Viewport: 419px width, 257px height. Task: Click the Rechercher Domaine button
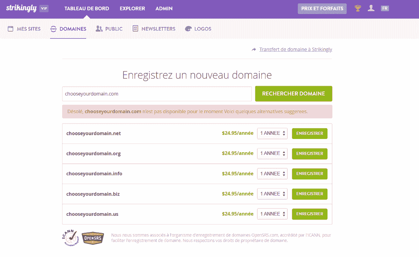click(x=294, y=94)
